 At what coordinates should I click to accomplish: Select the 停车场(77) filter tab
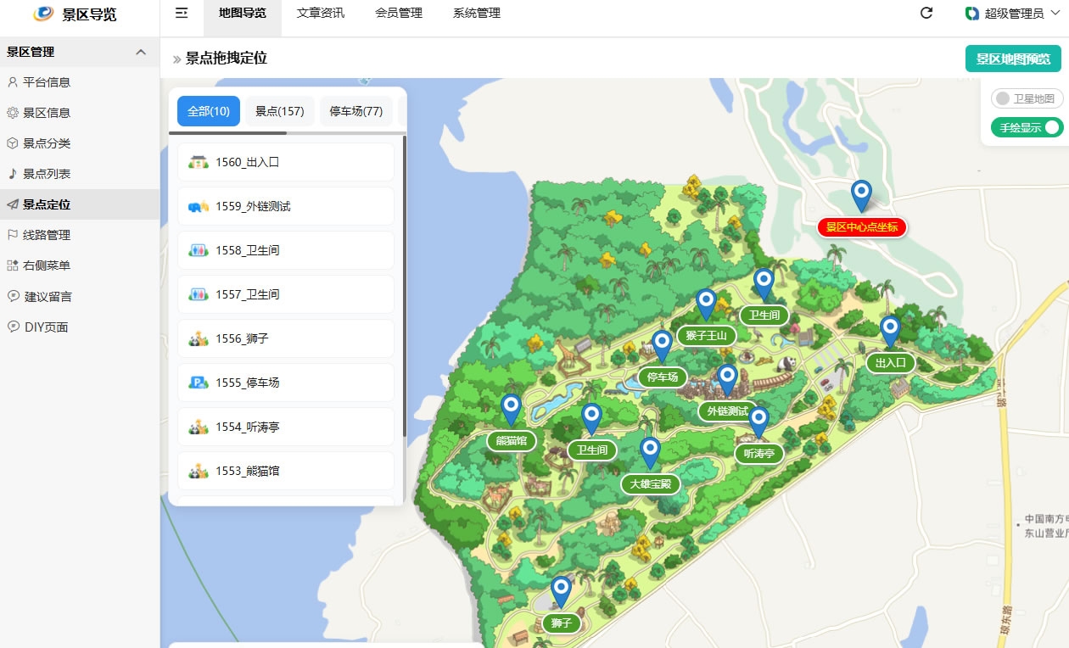click(x=356, y=111)
